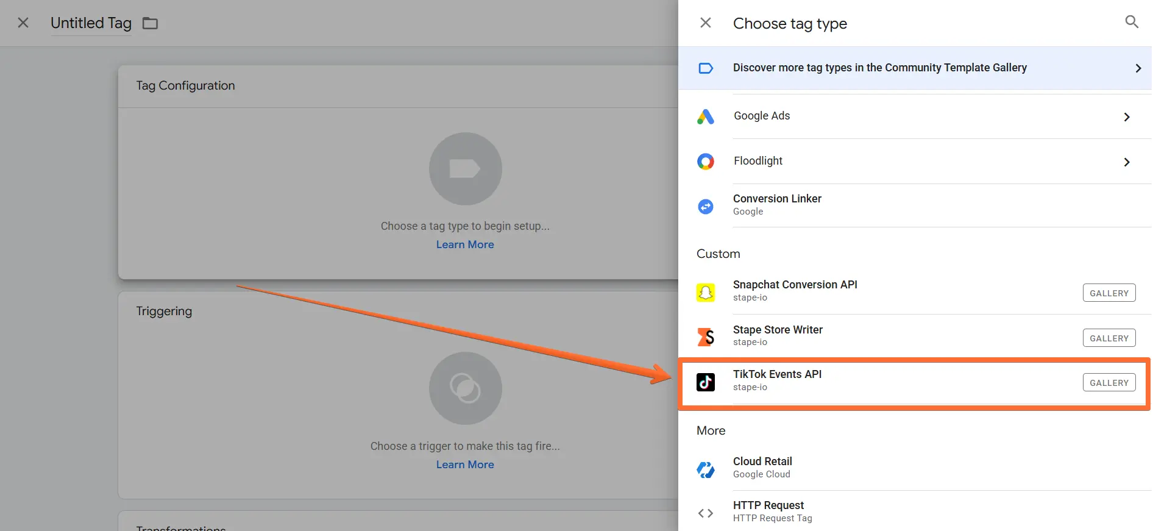Click the Tag Configuration heading
Image resolution: width=1153 pixels, height=531 pixels.
(x=185, y=85)
